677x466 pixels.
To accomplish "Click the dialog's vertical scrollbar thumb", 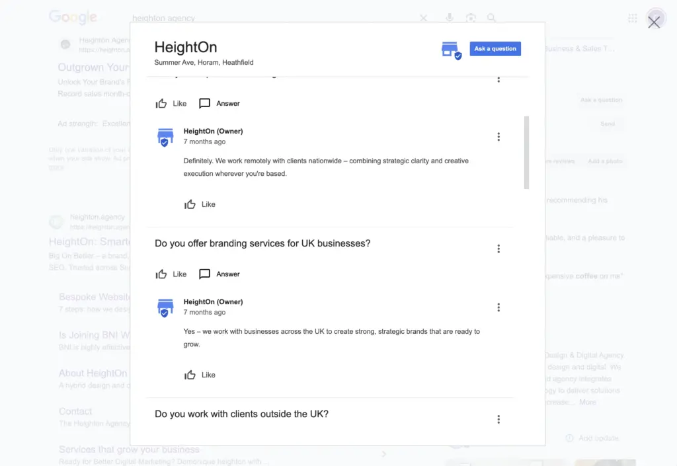I will tap(526, 152).
